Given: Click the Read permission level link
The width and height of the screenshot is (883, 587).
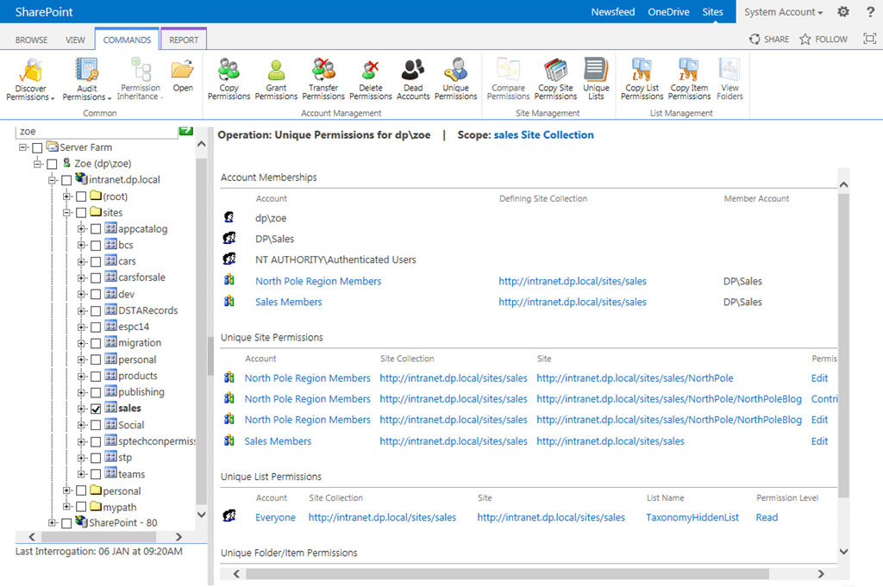Looking at the screenshot, I should coord(767,517).
